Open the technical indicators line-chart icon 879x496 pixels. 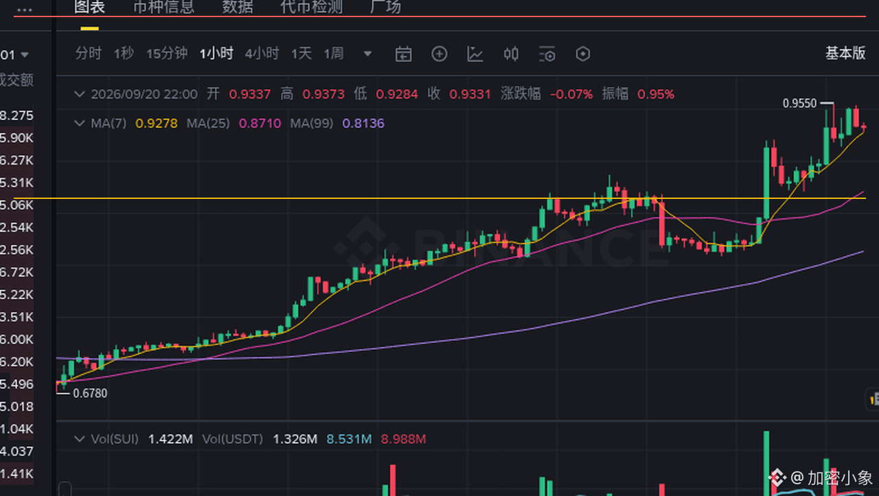pyautogui.click(x=475, y=54)
